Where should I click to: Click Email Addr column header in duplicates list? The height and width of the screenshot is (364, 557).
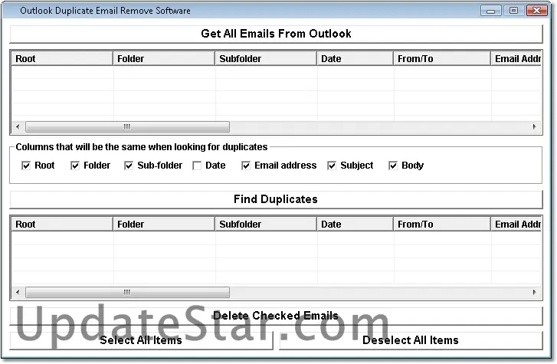coord(516,225)
